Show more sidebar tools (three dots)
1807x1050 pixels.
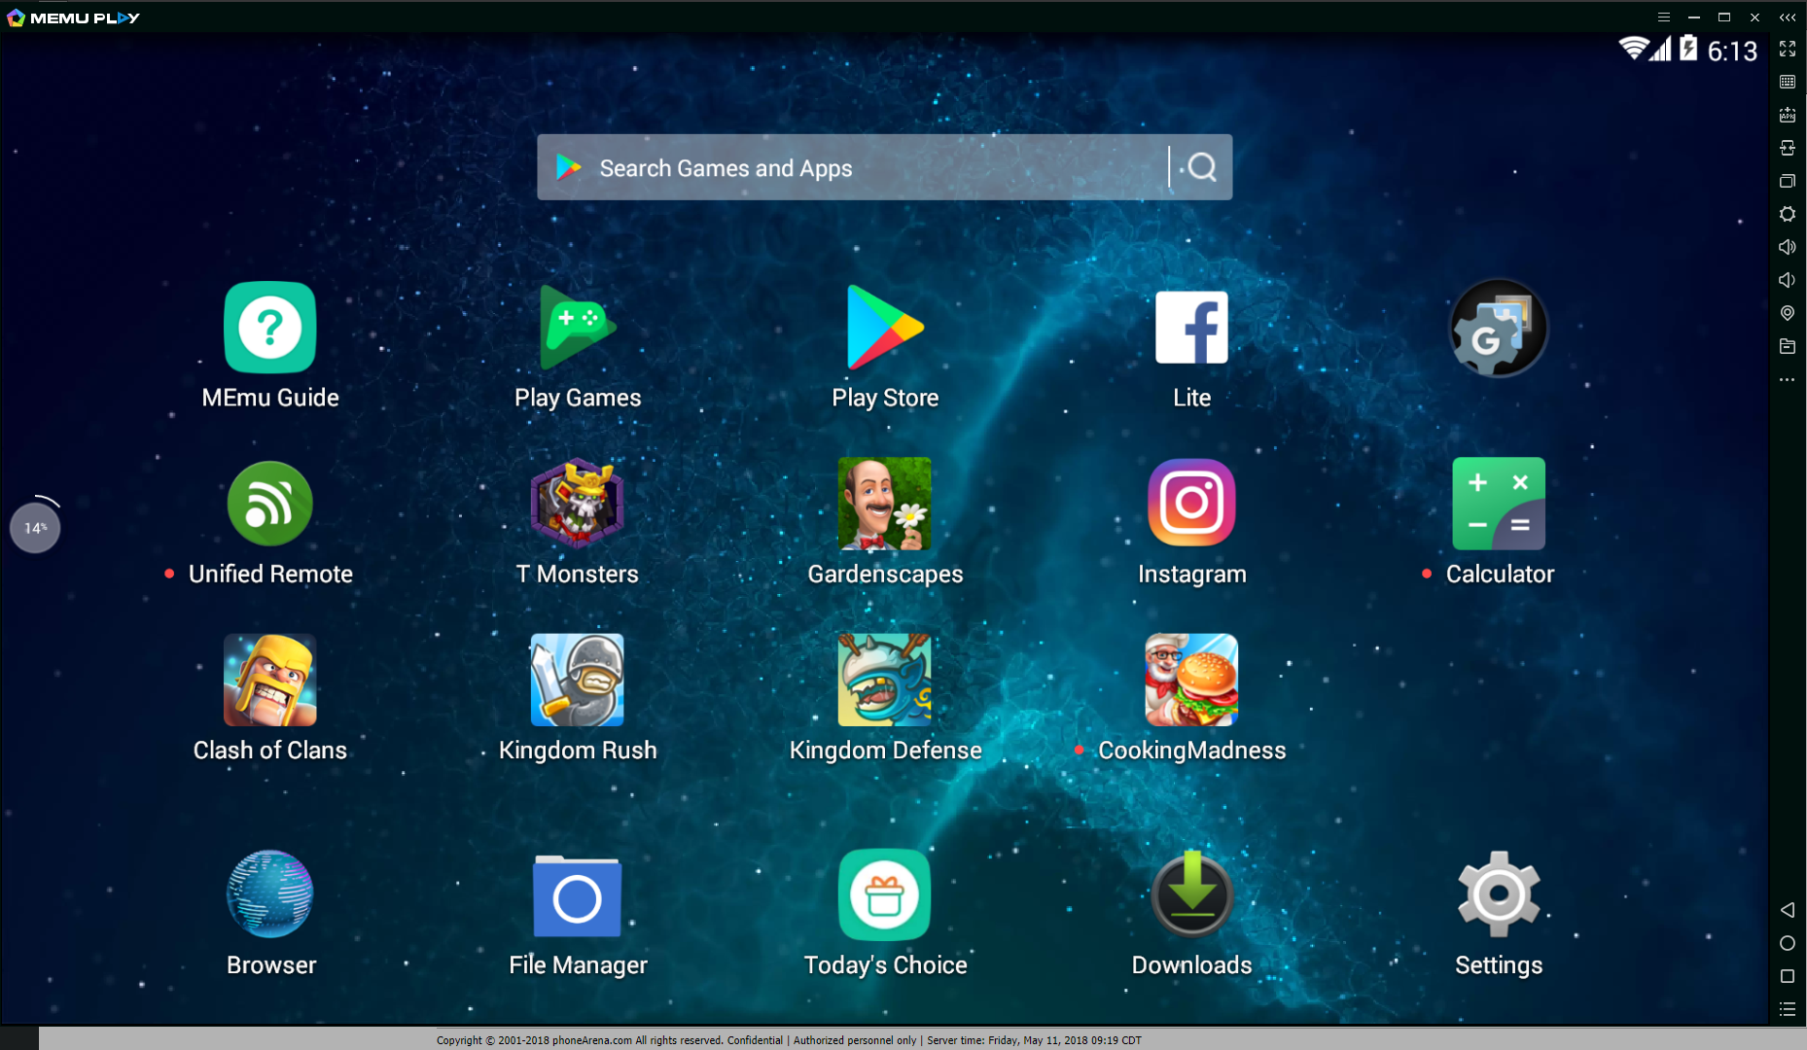point(1788,379)
